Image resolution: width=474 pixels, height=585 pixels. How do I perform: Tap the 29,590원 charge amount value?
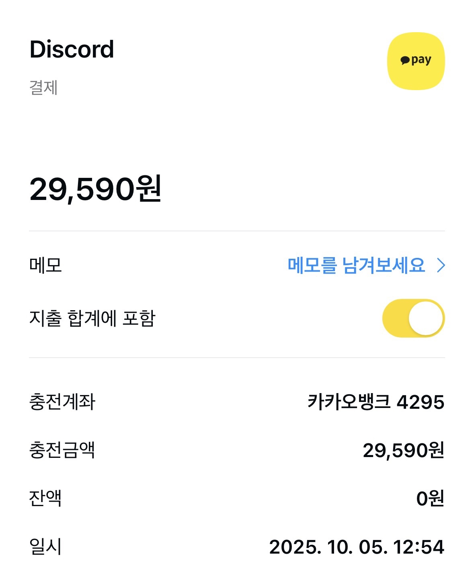pos(403,450)
